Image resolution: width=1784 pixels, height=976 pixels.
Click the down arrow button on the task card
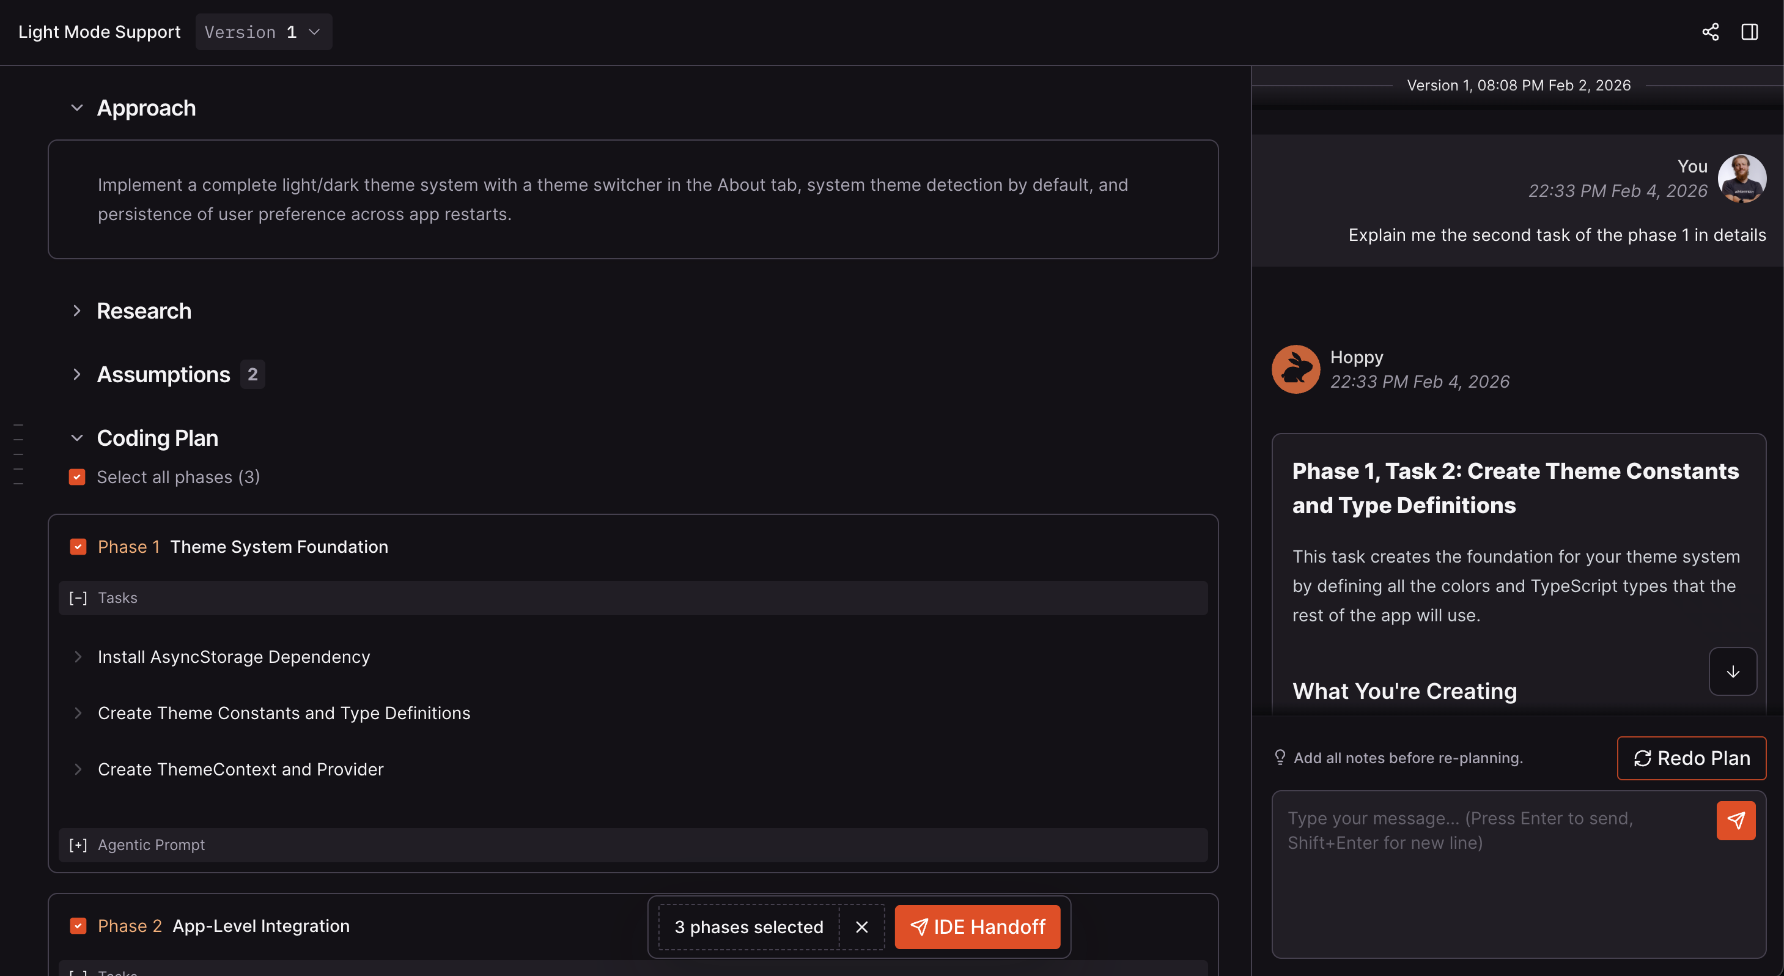[1733, 670]
